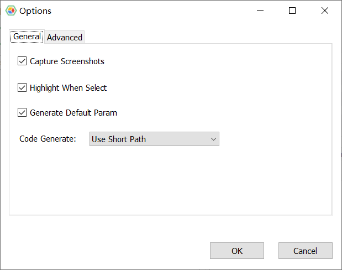This screenshot has width=342, height=270.
Task: Select the Use Short Path text in the combo
Action: [119, 139]
